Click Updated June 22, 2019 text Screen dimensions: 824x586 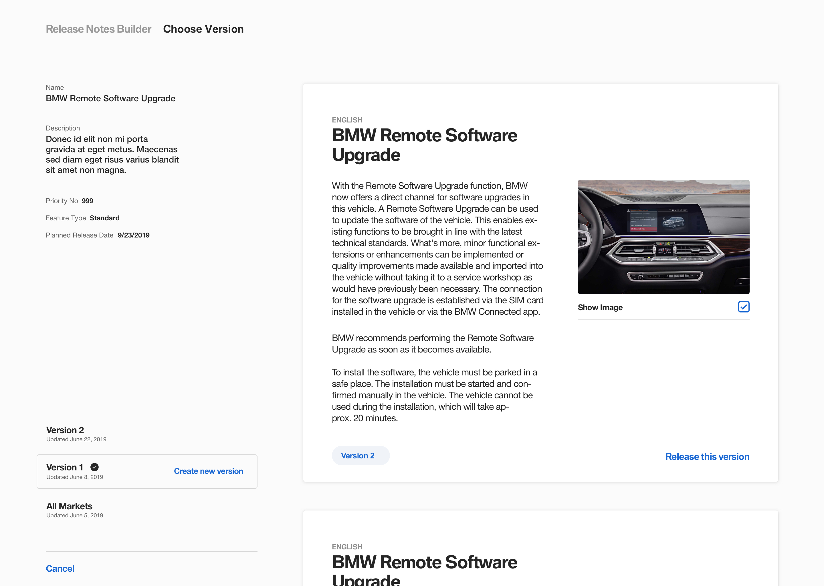(x=76, y=439)
